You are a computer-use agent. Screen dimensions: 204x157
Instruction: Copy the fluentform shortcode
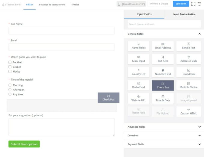point(131,4)
